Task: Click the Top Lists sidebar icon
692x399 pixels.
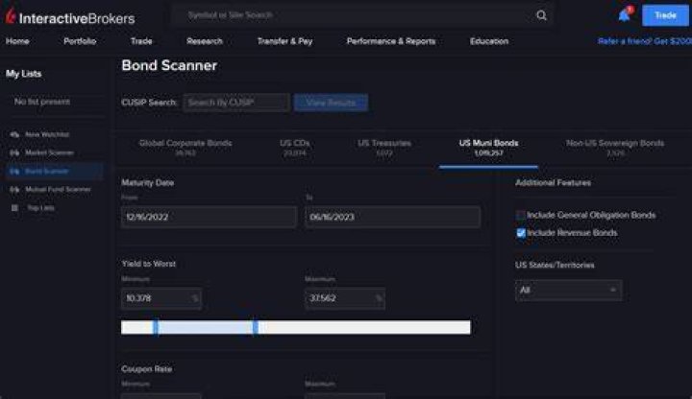Action: (14, 208)
